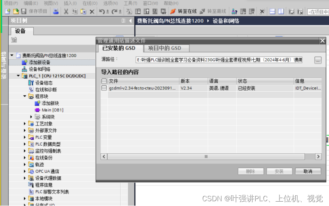The height and width of the screenshot is (206, 329).
Task: Click the upload from device icon
Action: [146, 12]
